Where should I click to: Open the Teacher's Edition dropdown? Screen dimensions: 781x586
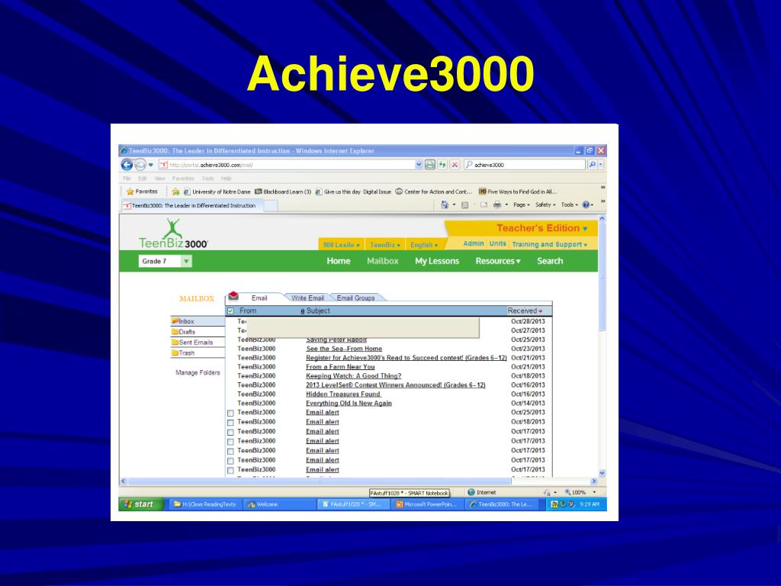pos(542,228)
